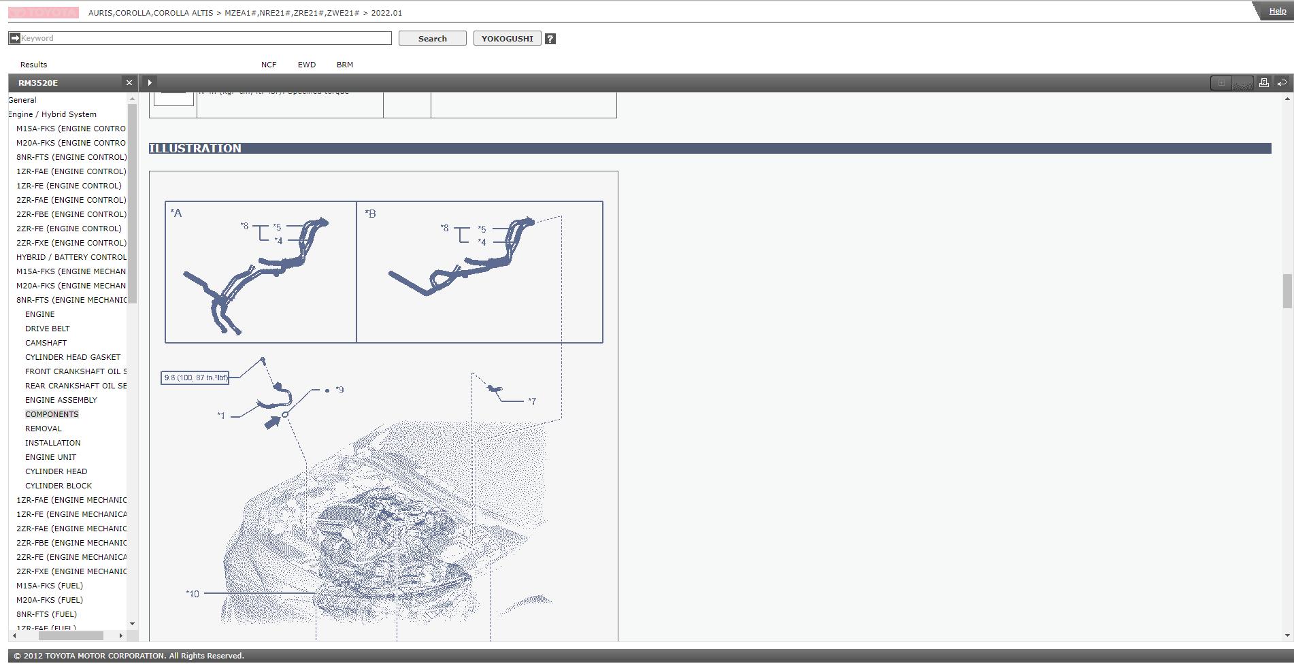Click tree panel scroll-down arrow

[x=132, y=623]
